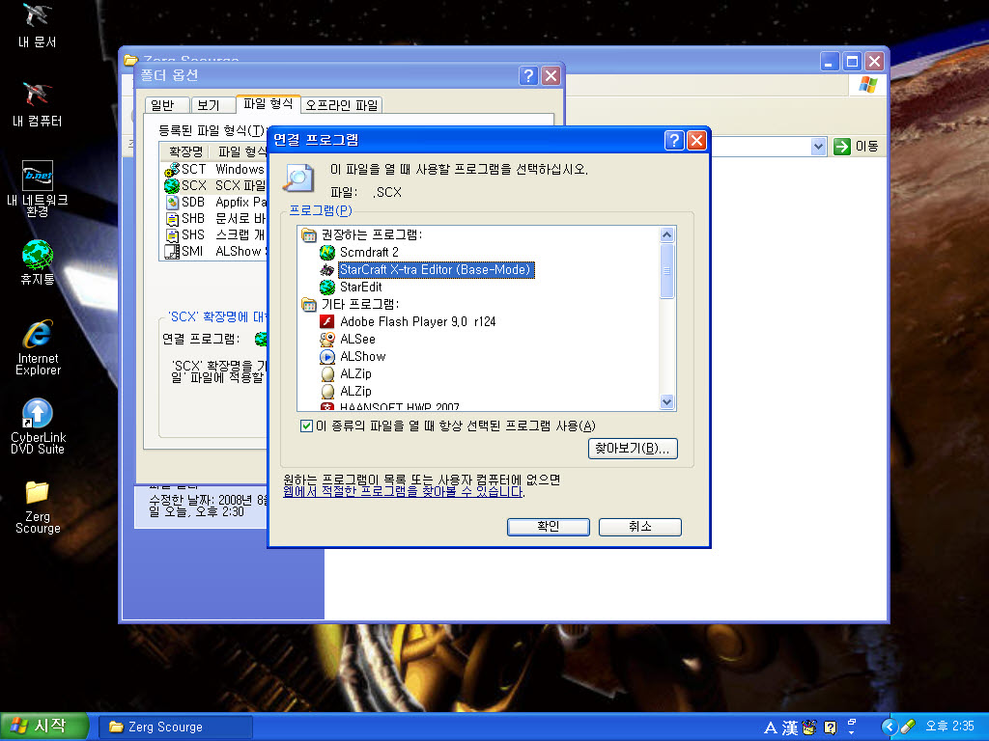Click the 취소 button

point(640,527)
